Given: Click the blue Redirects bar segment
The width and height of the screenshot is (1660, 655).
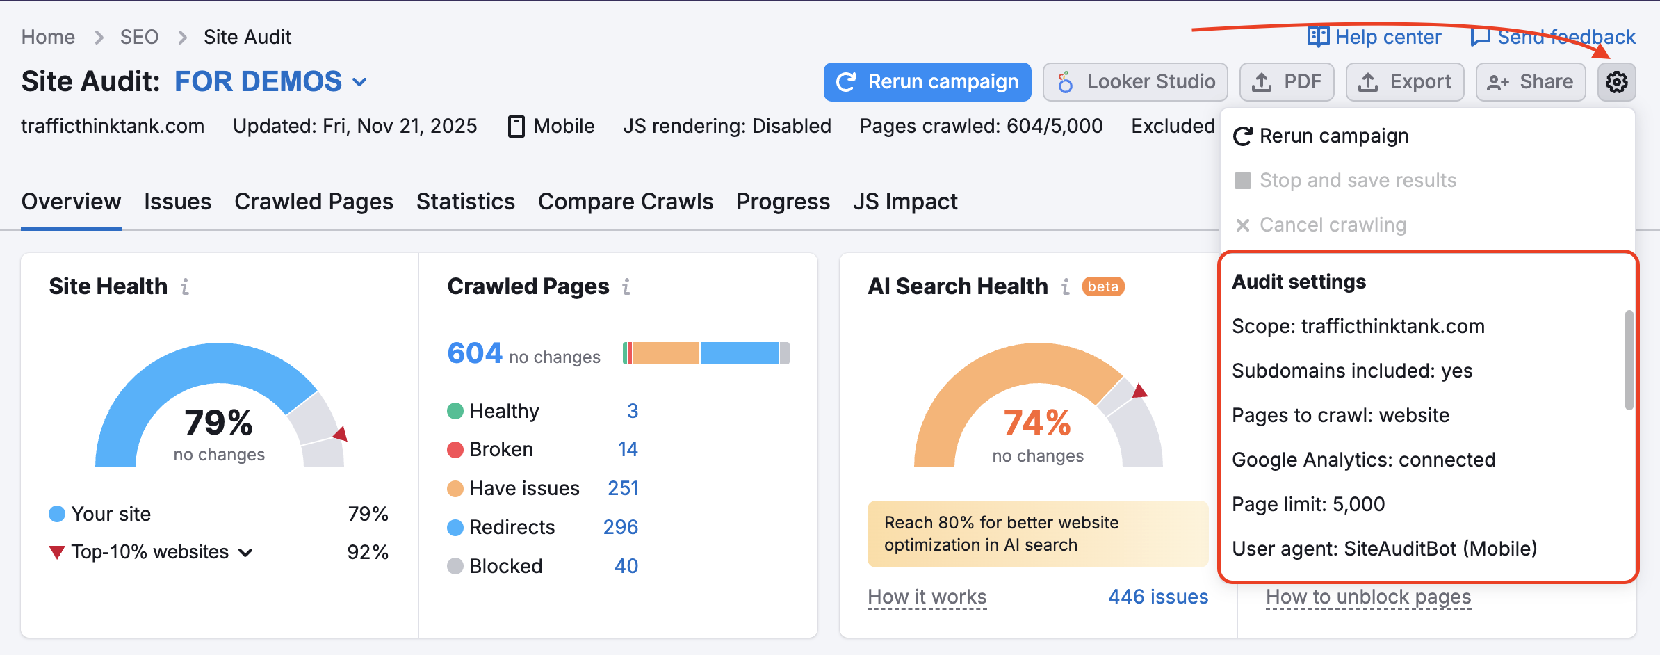Looking at the screenshot, I should tap(739, 353).
